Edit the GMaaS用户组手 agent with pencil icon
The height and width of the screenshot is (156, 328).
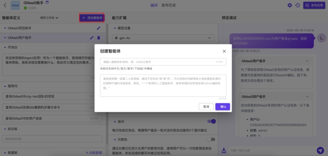(x=92, y=38)
